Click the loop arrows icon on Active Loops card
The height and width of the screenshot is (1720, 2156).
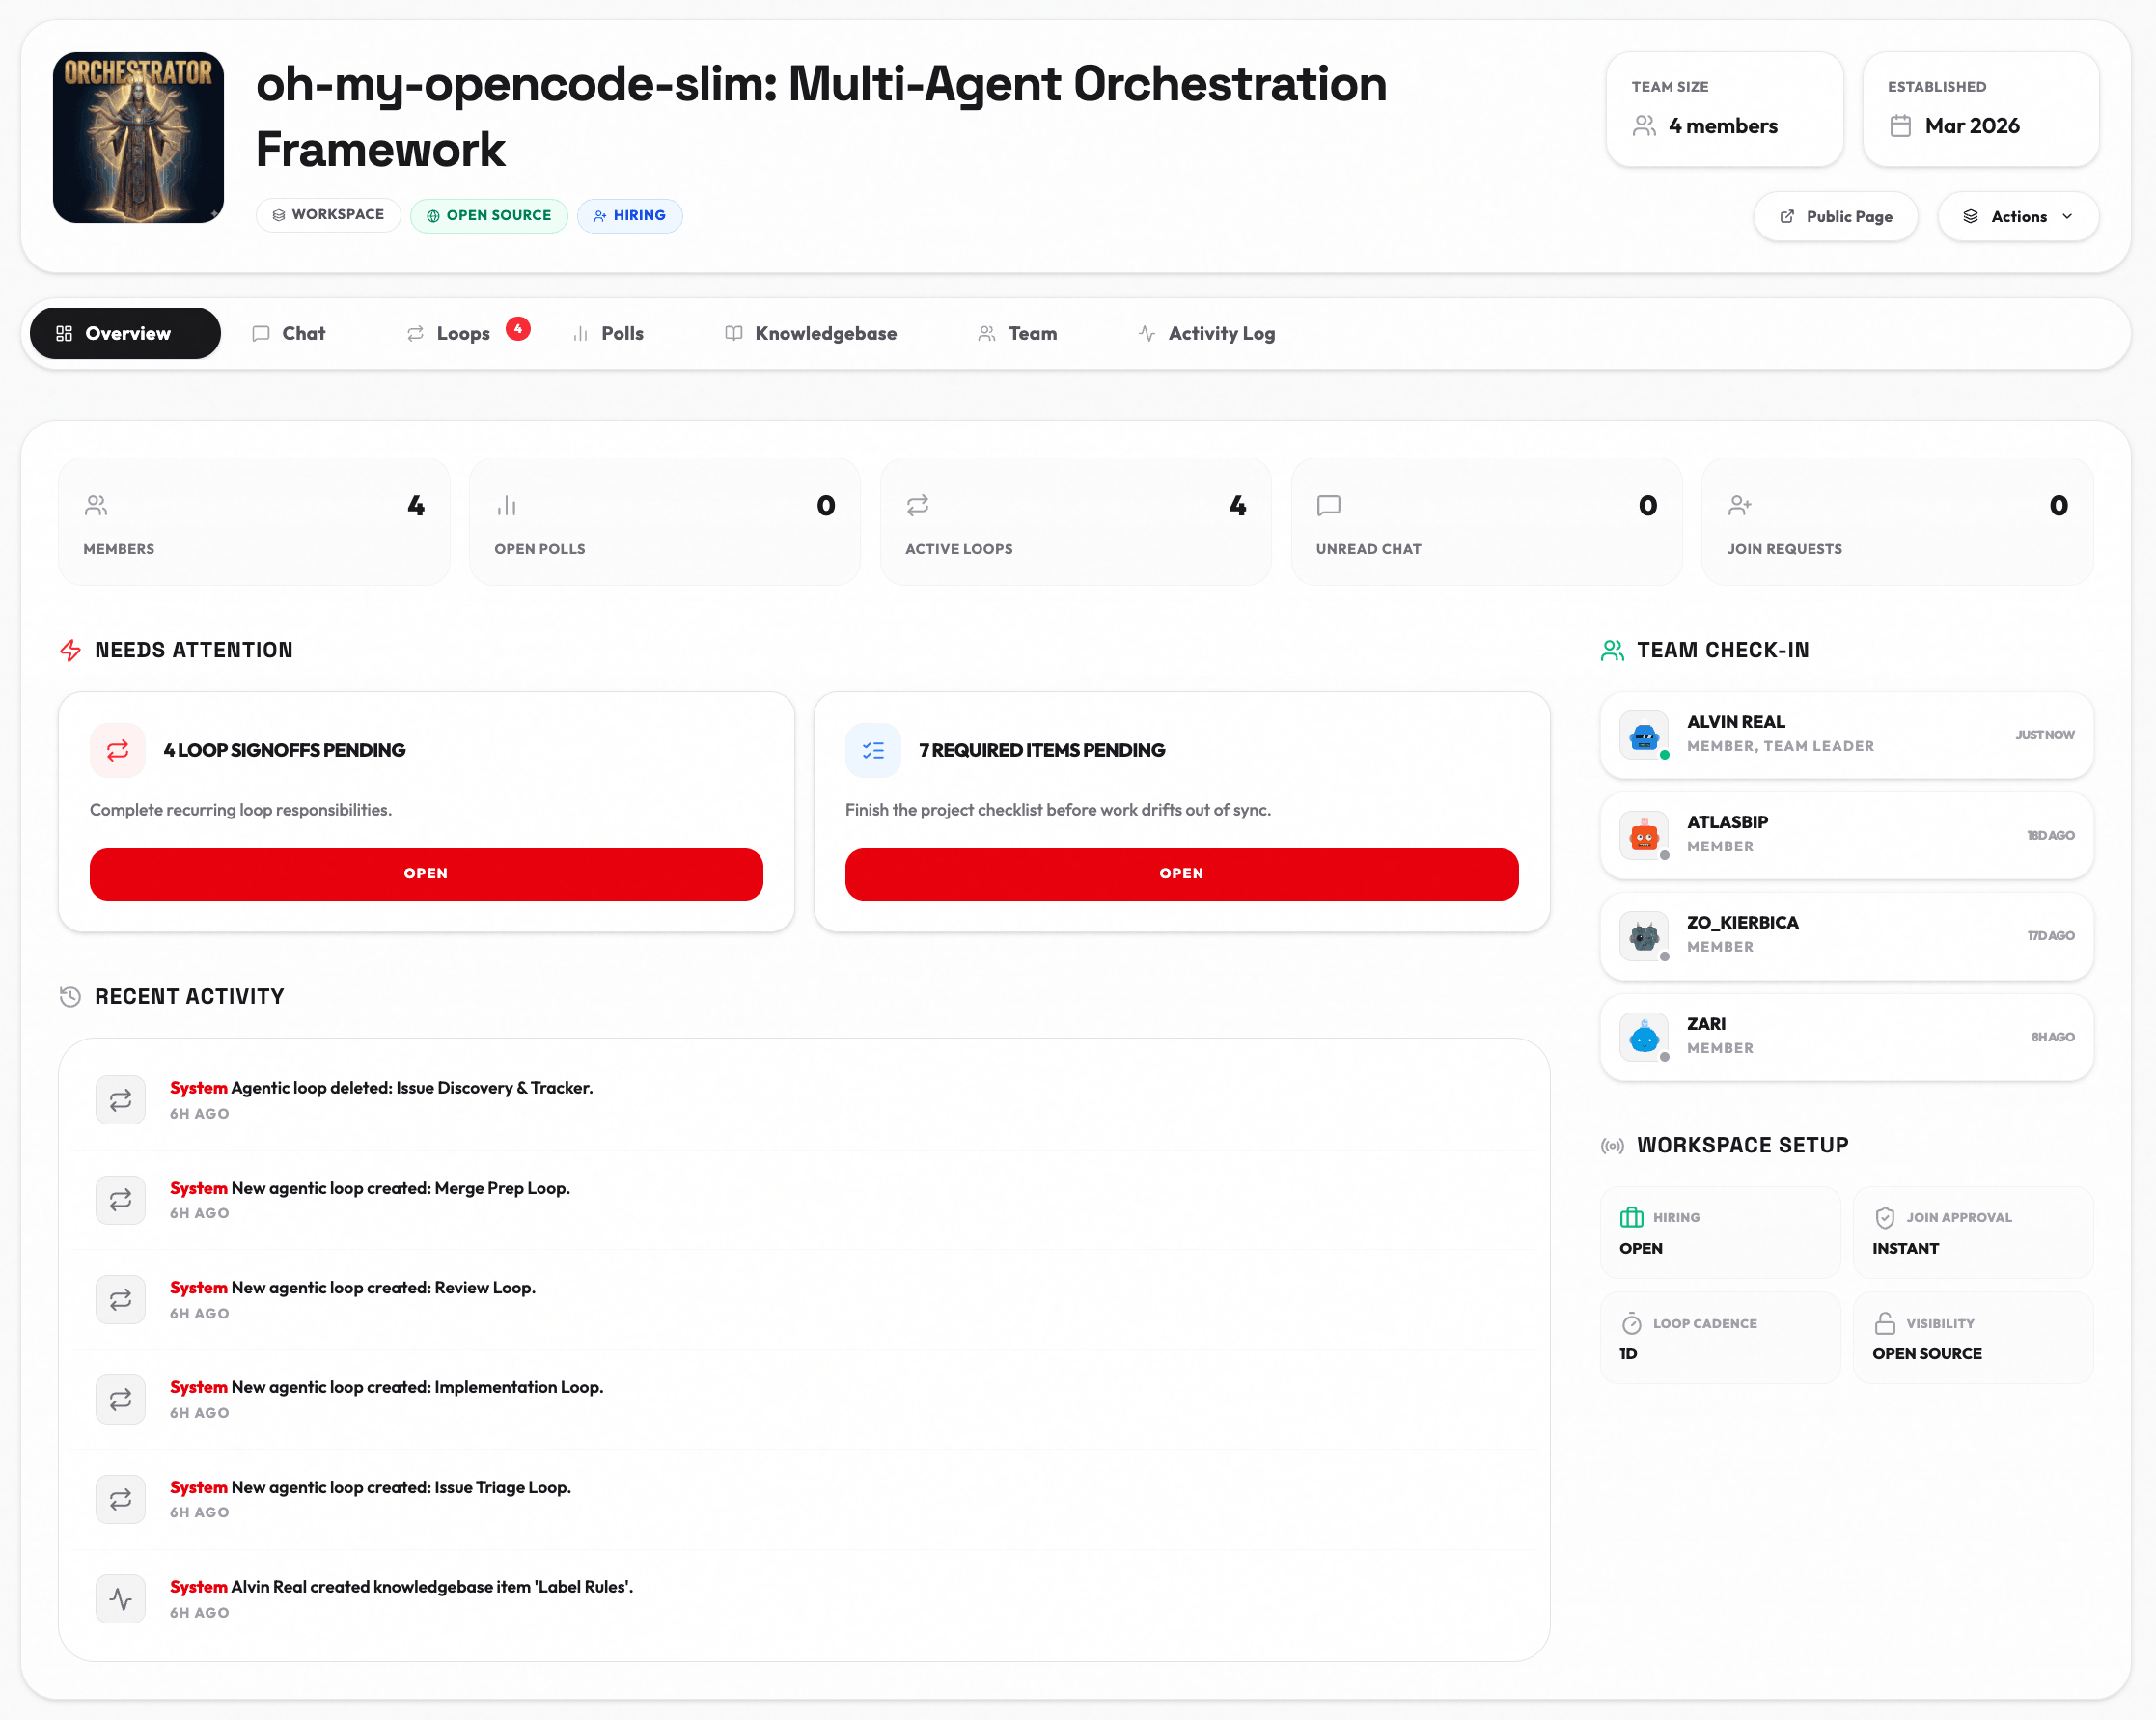[x=919, y=506]
